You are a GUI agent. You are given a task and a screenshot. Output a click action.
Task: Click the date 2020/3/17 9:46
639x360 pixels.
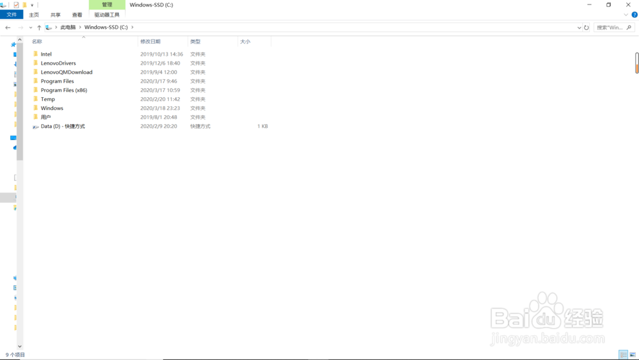click(158, 81)
